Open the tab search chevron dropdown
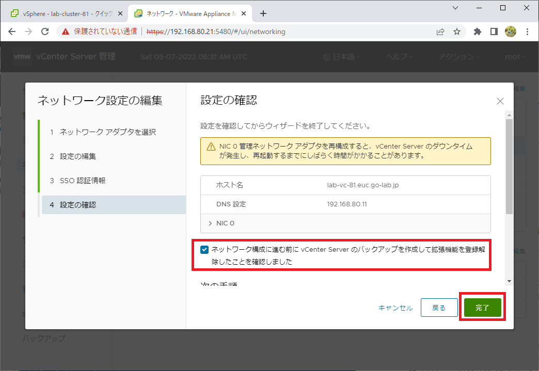This screenshot has height=371, width=539. tap(455, 8)
